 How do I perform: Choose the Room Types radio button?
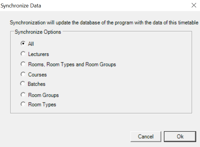tap(23, 104)
